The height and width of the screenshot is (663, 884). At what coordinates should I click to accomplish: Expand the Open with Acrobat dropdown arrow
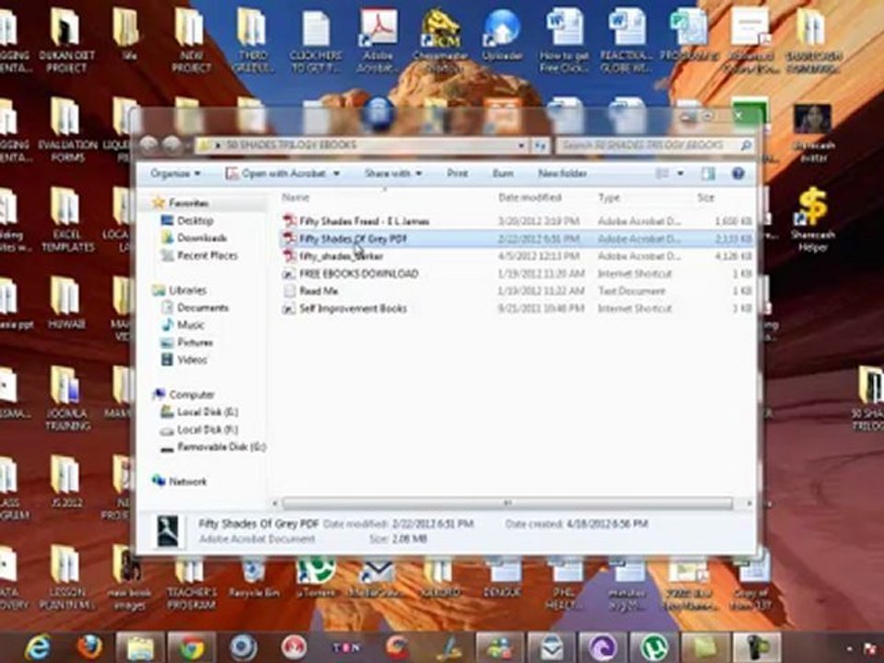click(337, 174)
